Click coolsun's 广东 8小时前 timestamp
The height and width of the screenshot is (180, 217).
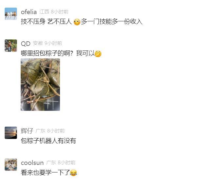point(61,163)
